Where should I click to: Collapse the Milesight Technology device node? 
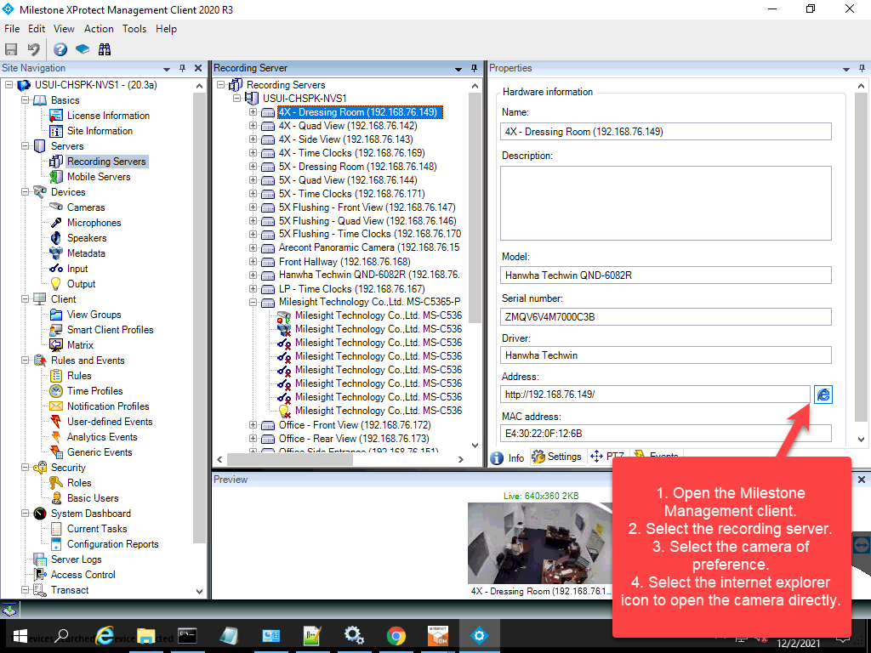pyautogui.click(x=252, y=302)
